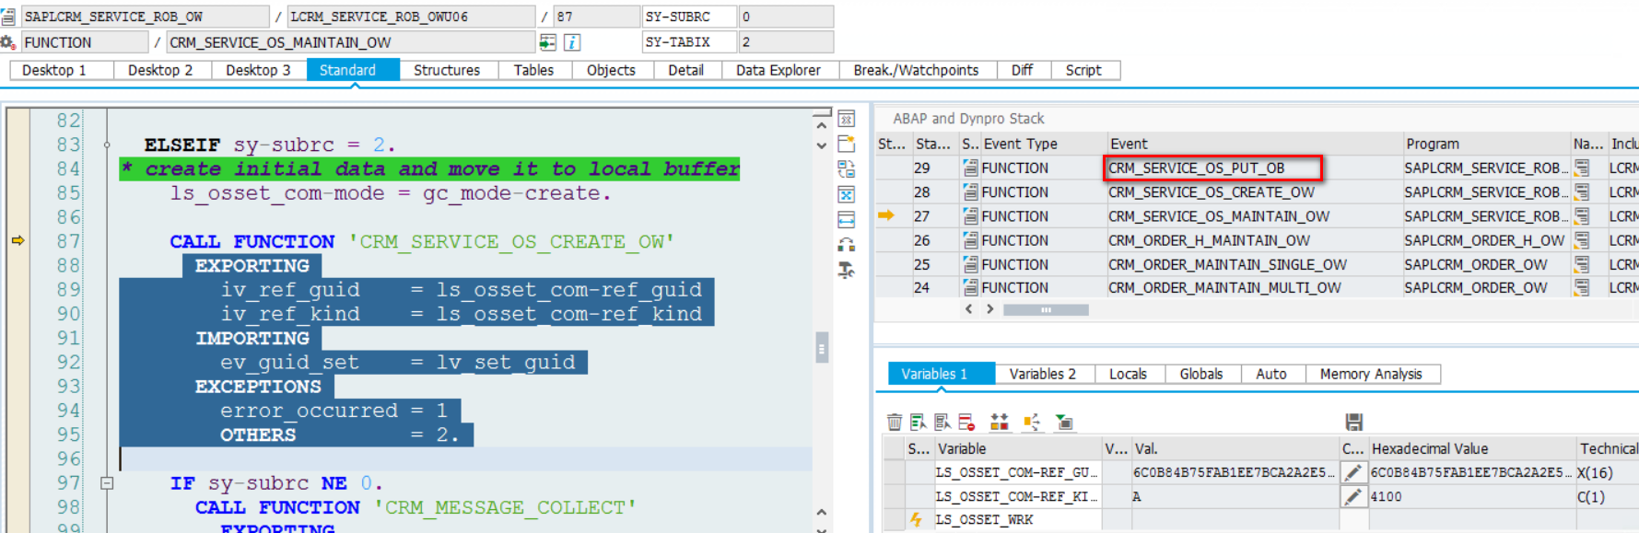The image size is (1639, 533).
Task: Click the pencil icon for LS_OSSET_COM-REF_GU row
Action: pyautogui.click(x=1352, y=472)
